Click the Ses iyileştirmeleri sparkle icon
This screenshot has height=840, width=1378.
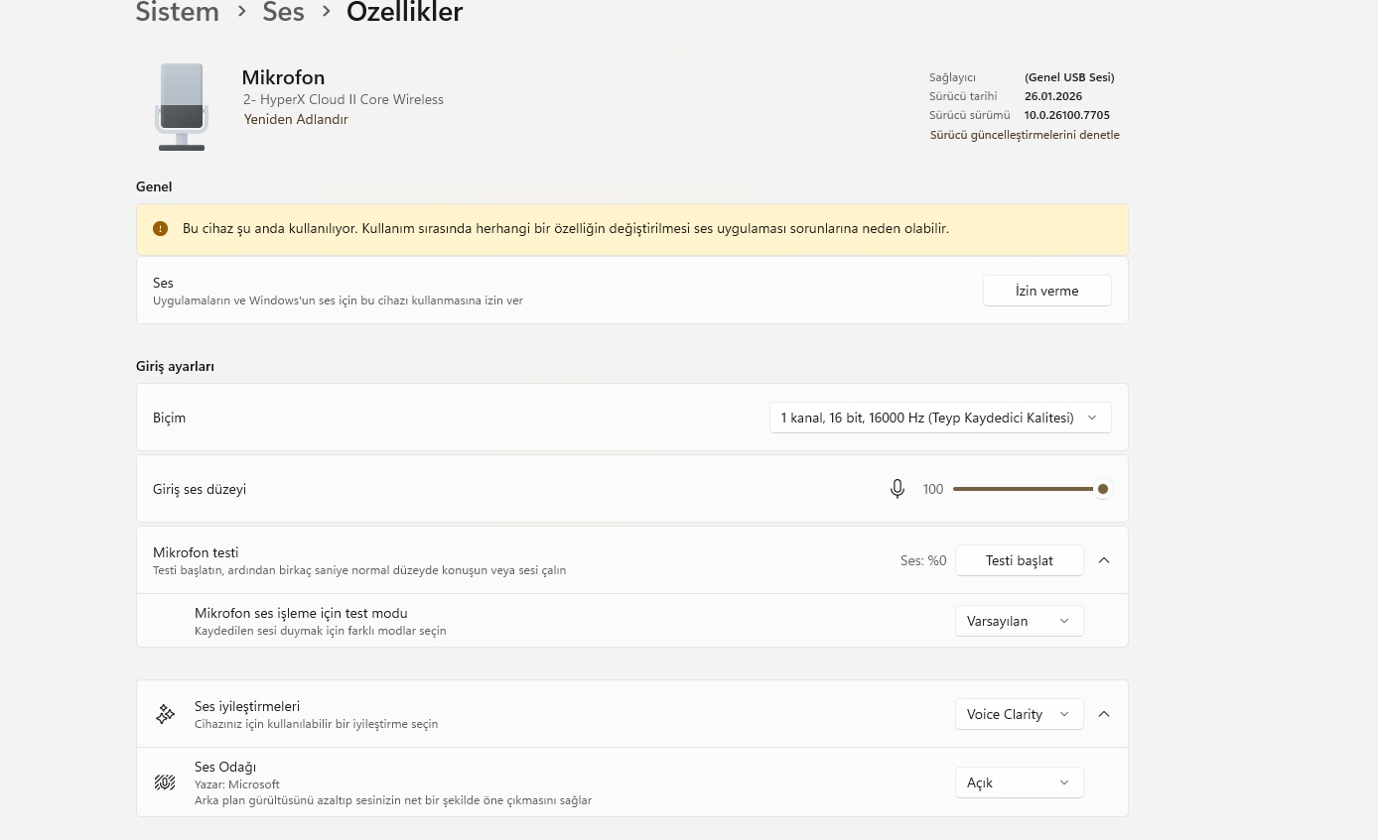tap(165, 714)
